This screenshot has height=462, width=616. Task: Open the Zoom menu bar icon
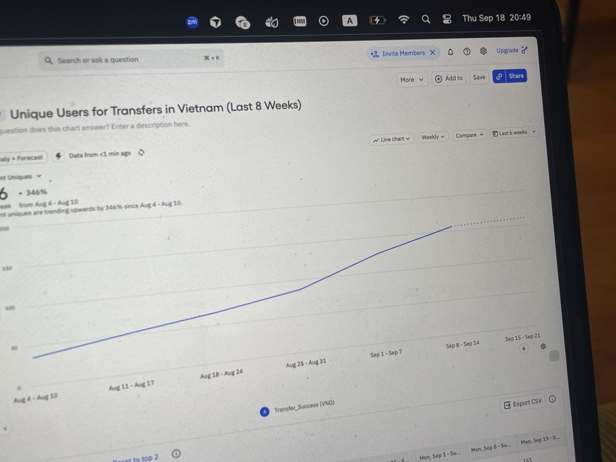click(x=192, y=22)
